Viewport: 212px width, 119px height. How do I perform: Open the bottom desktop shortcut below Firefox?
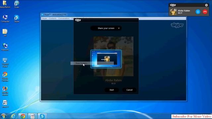[x=5, y=104]
